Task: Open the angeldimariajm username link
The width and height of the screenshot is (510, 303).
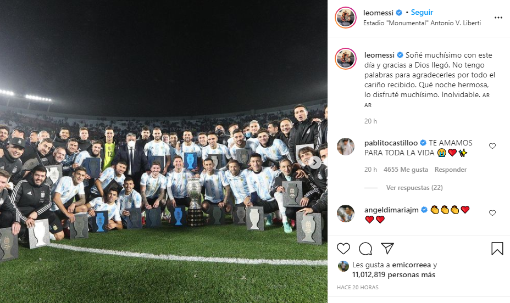Action: click(391, 210)
